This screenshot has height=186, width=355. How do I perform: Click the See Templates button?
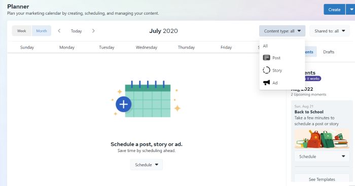click(322, 179)
